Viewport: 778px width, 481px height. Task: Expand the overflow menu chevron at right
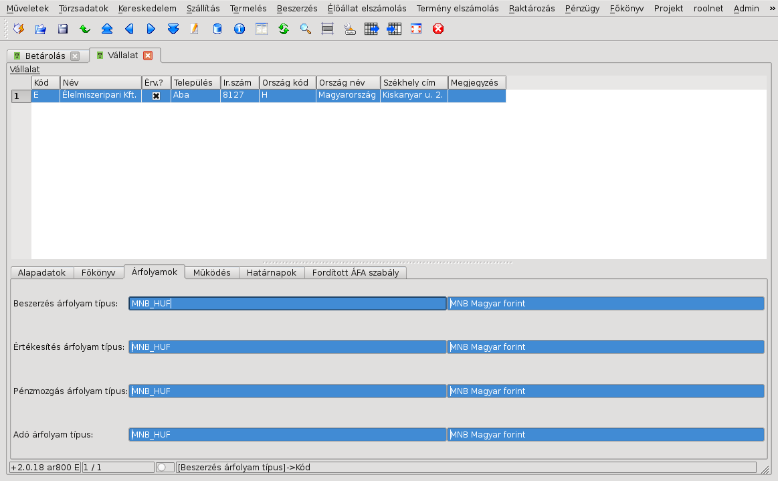coord(770,9)
